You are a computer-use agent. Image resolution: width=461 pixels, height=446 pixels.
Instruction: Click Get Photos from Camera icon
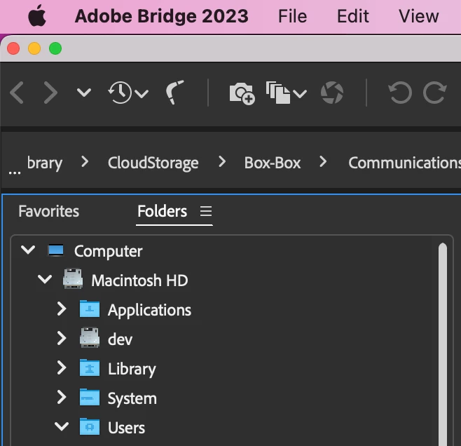tap(242, 93)
